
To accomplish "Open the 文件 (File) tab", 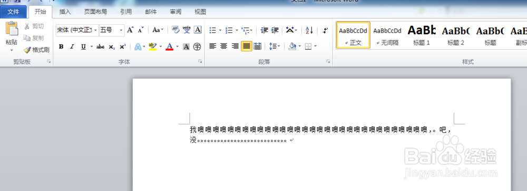I will click(14, 12).
